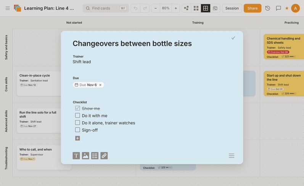Open the Chemical handling and SDS sheets card
Viewport: 304px width, 186px height.
point(284,47)
